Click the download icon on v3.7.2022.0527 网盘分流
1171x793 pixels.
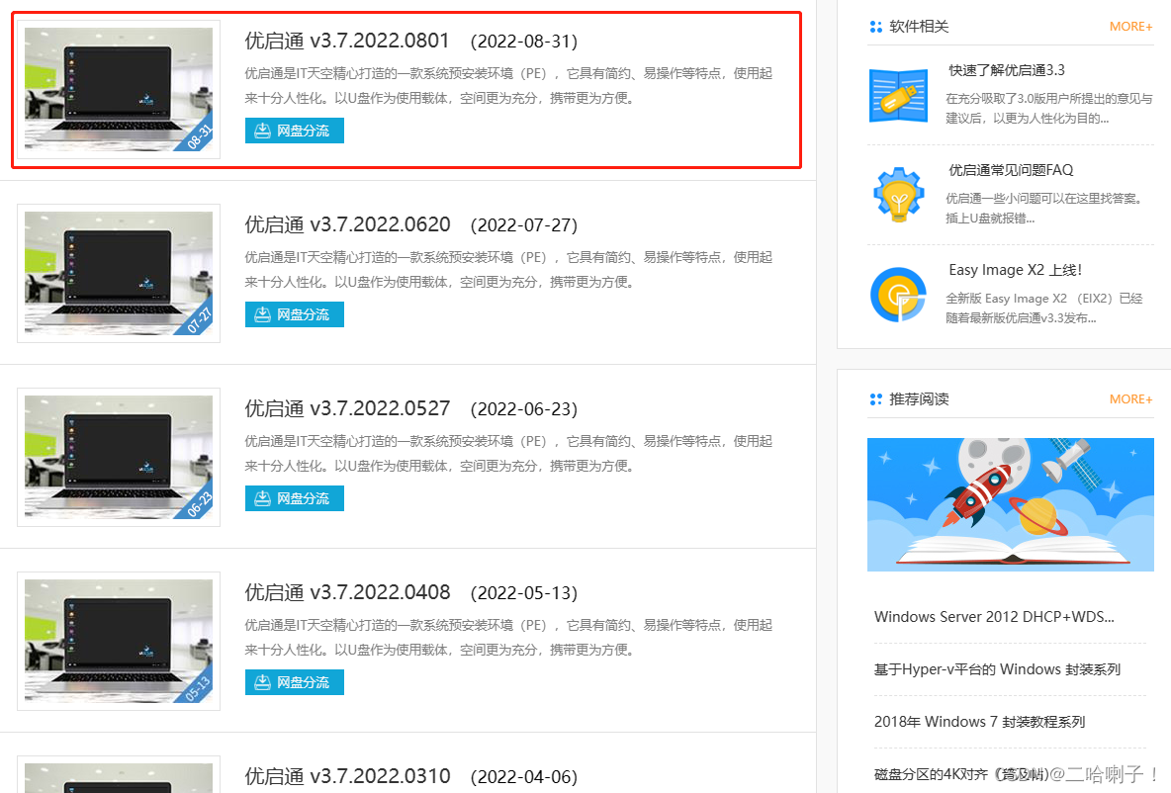[262, 498]
